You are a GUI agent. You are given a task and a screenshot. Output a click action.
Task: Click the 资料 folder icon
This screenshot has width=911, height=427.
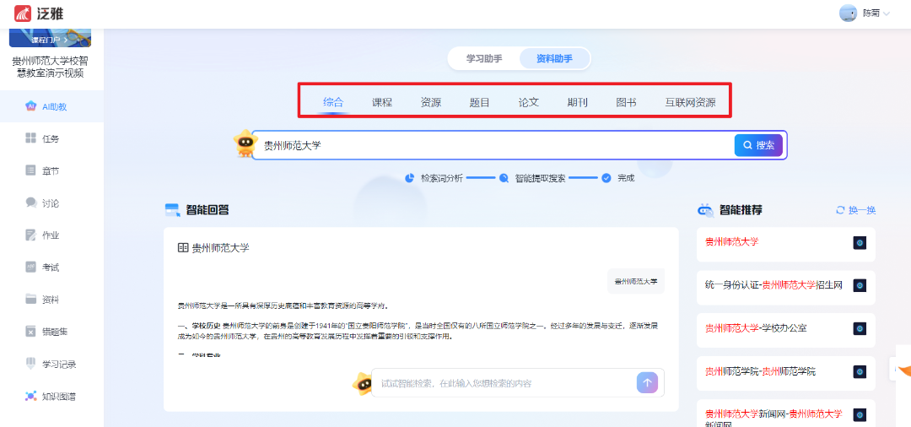pos(31,300)
